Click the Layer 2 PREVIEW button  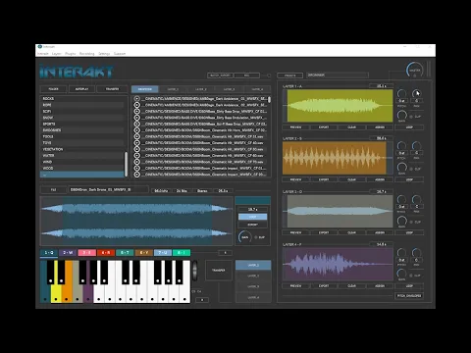(x=295, y=179)
